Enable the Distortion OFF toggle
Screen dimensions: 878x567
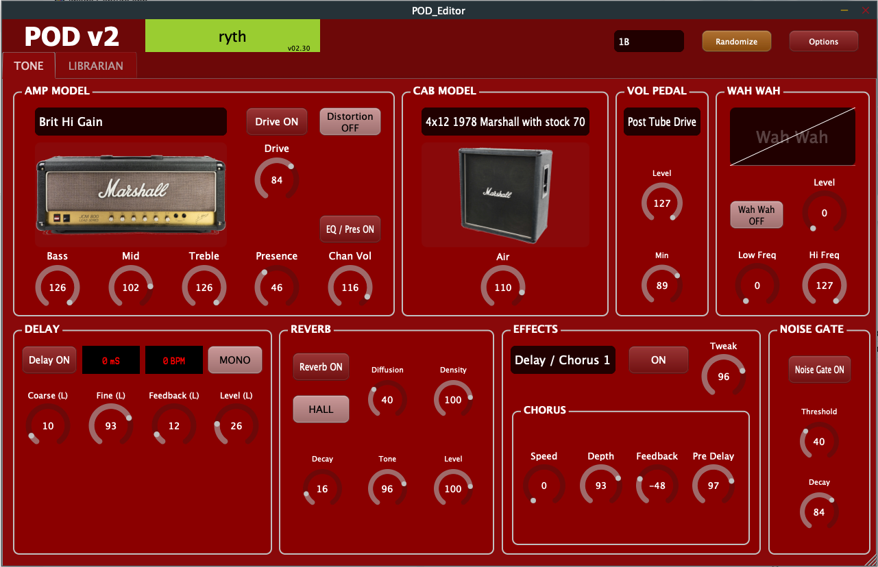tap(350, 122)
